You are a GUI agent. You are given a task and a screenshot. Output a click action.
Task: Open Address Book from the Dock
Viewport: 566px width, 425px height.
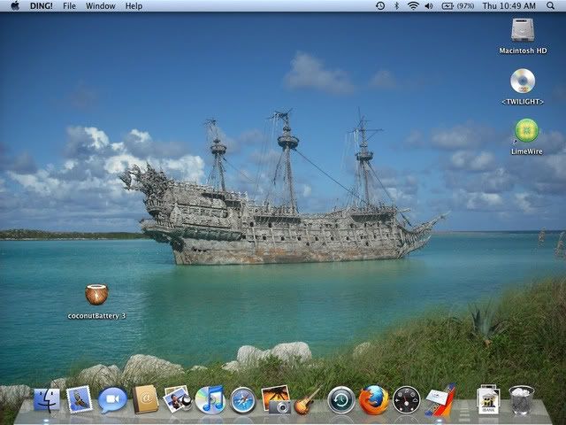pyautogui.click(x=145, y=399)
